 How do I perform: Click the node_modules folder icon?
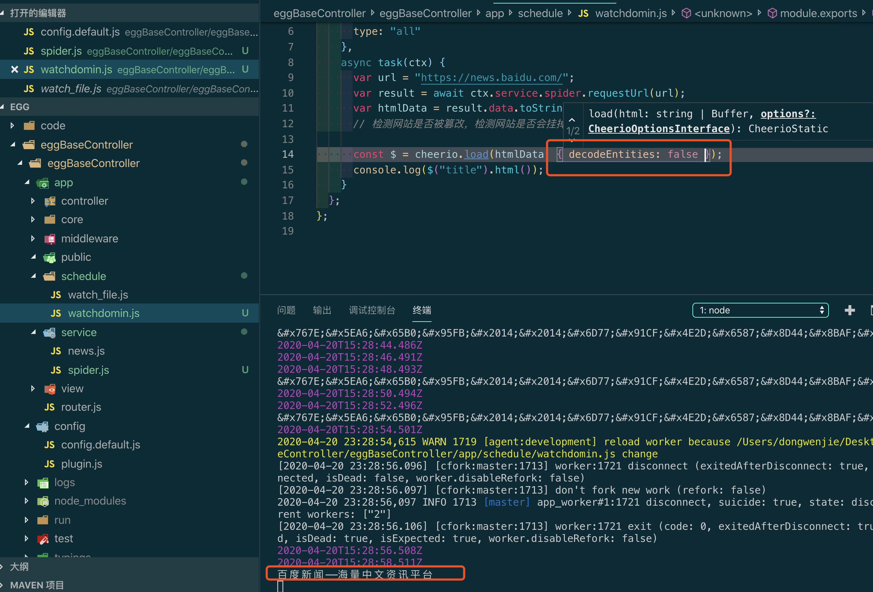(43, 501)
